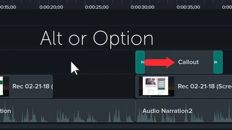Screen dimensions: 232x130
Task: Grab the left trim handle of Callout clip
Action: click(140, 62)
